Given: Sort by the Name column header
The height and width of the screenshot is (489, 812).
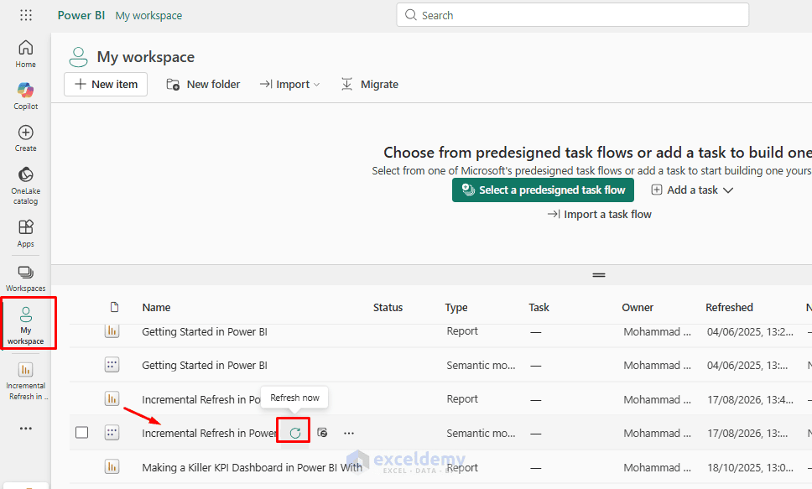Looking at the screenshot, I should click(156, 307).
